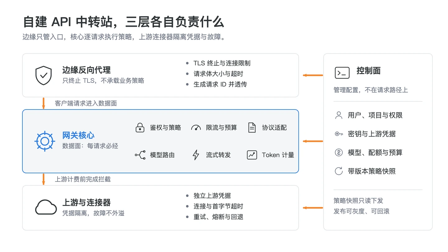Click the routing branch icon for 模型路由
Screen dimensions: 448x252
(140, 155)
